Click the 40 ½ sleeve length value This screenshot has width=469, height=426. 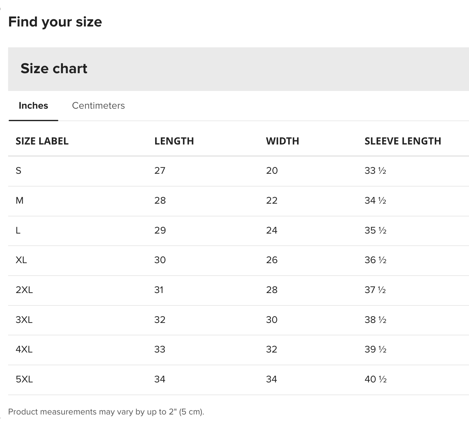(x=376, y=379)
